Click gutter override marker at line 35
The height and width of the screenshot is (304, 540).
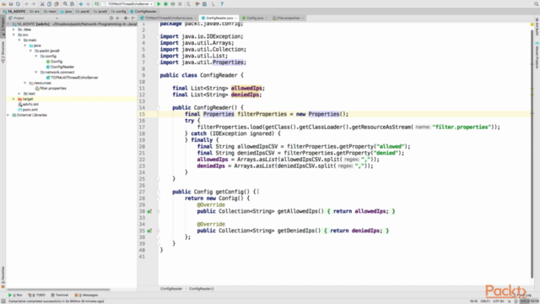[x=149, y=231]
